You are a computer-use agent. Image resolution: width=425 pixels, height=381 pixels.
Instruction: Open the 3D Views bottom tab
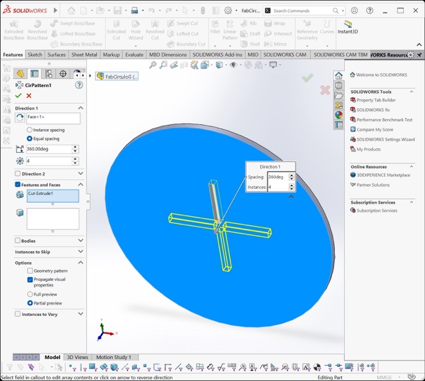77,357
